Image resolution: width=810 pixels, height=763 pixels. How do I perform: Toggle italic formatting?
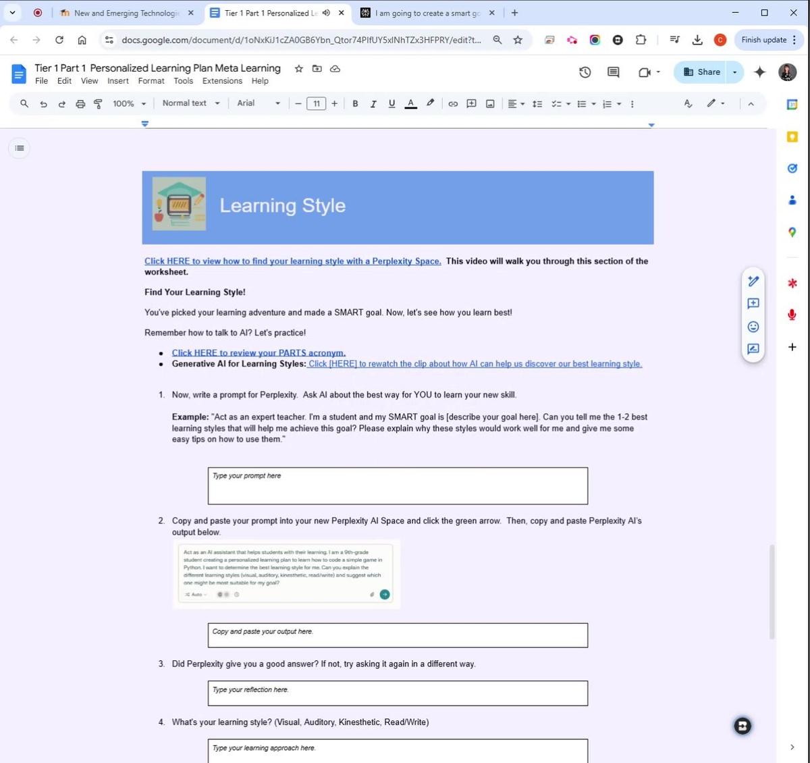pyautogui.click(x=373, y=104)
